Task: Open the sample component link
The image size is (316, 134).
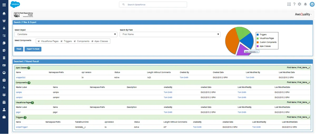Action: click(19, 92)
